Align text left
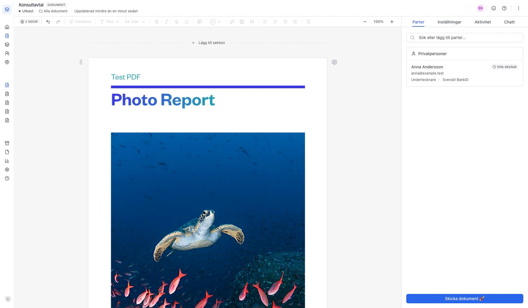 point(265,22)
